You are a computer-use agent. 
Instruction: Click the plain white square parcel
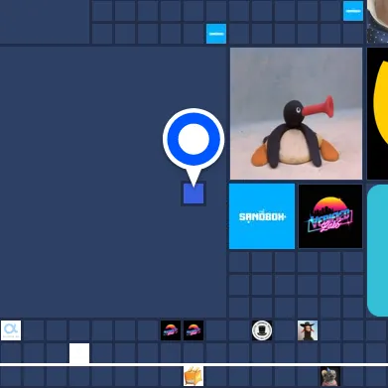[x=79, y=353]
